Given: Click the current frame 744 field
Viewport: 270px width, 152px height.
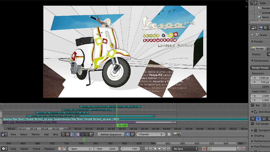Looking at the screenshot, I should tap(130, 149).
